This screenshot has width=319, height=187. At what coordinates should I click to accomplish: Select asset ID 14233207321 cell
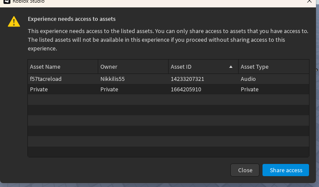pyautogui.click(x=203, y=79)
